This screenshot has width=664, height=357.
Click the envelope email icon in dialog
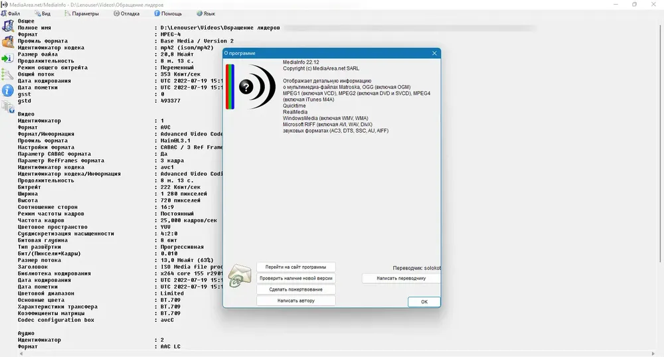click(x=240, y=276)
